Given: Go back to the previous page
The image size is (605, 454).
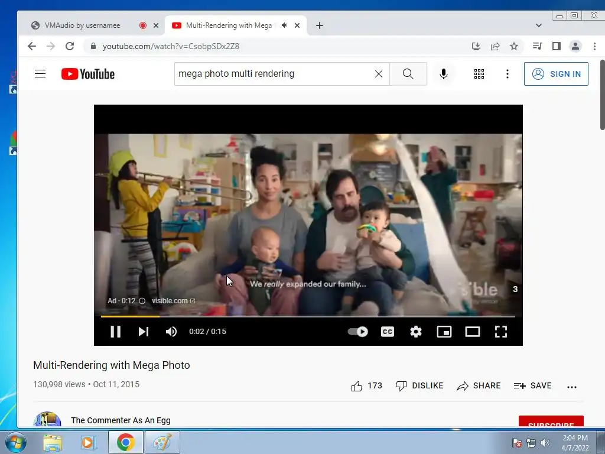Looking at the screenshot, I should point(32,46).
